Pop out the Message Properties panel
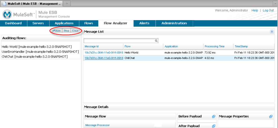 [271, 117]
